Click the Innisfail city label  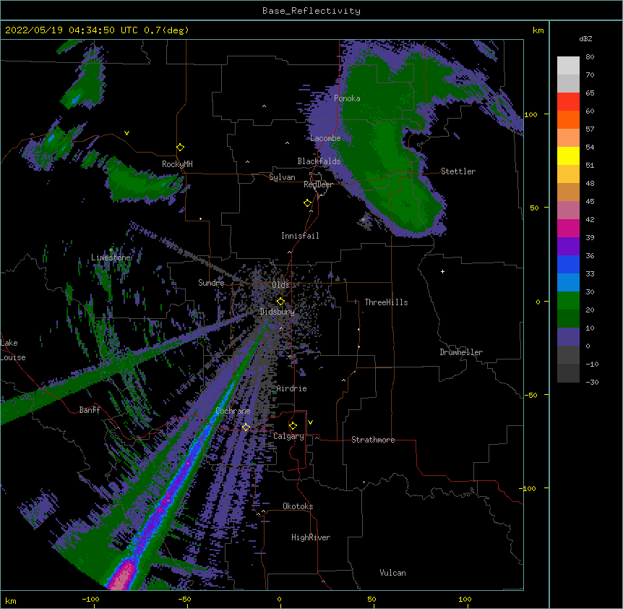[x=300, y=236]
